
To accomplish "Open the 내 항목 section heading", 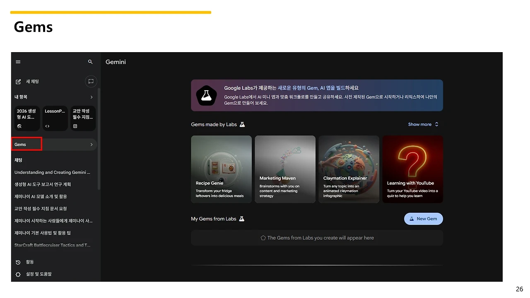I will 21,97.
